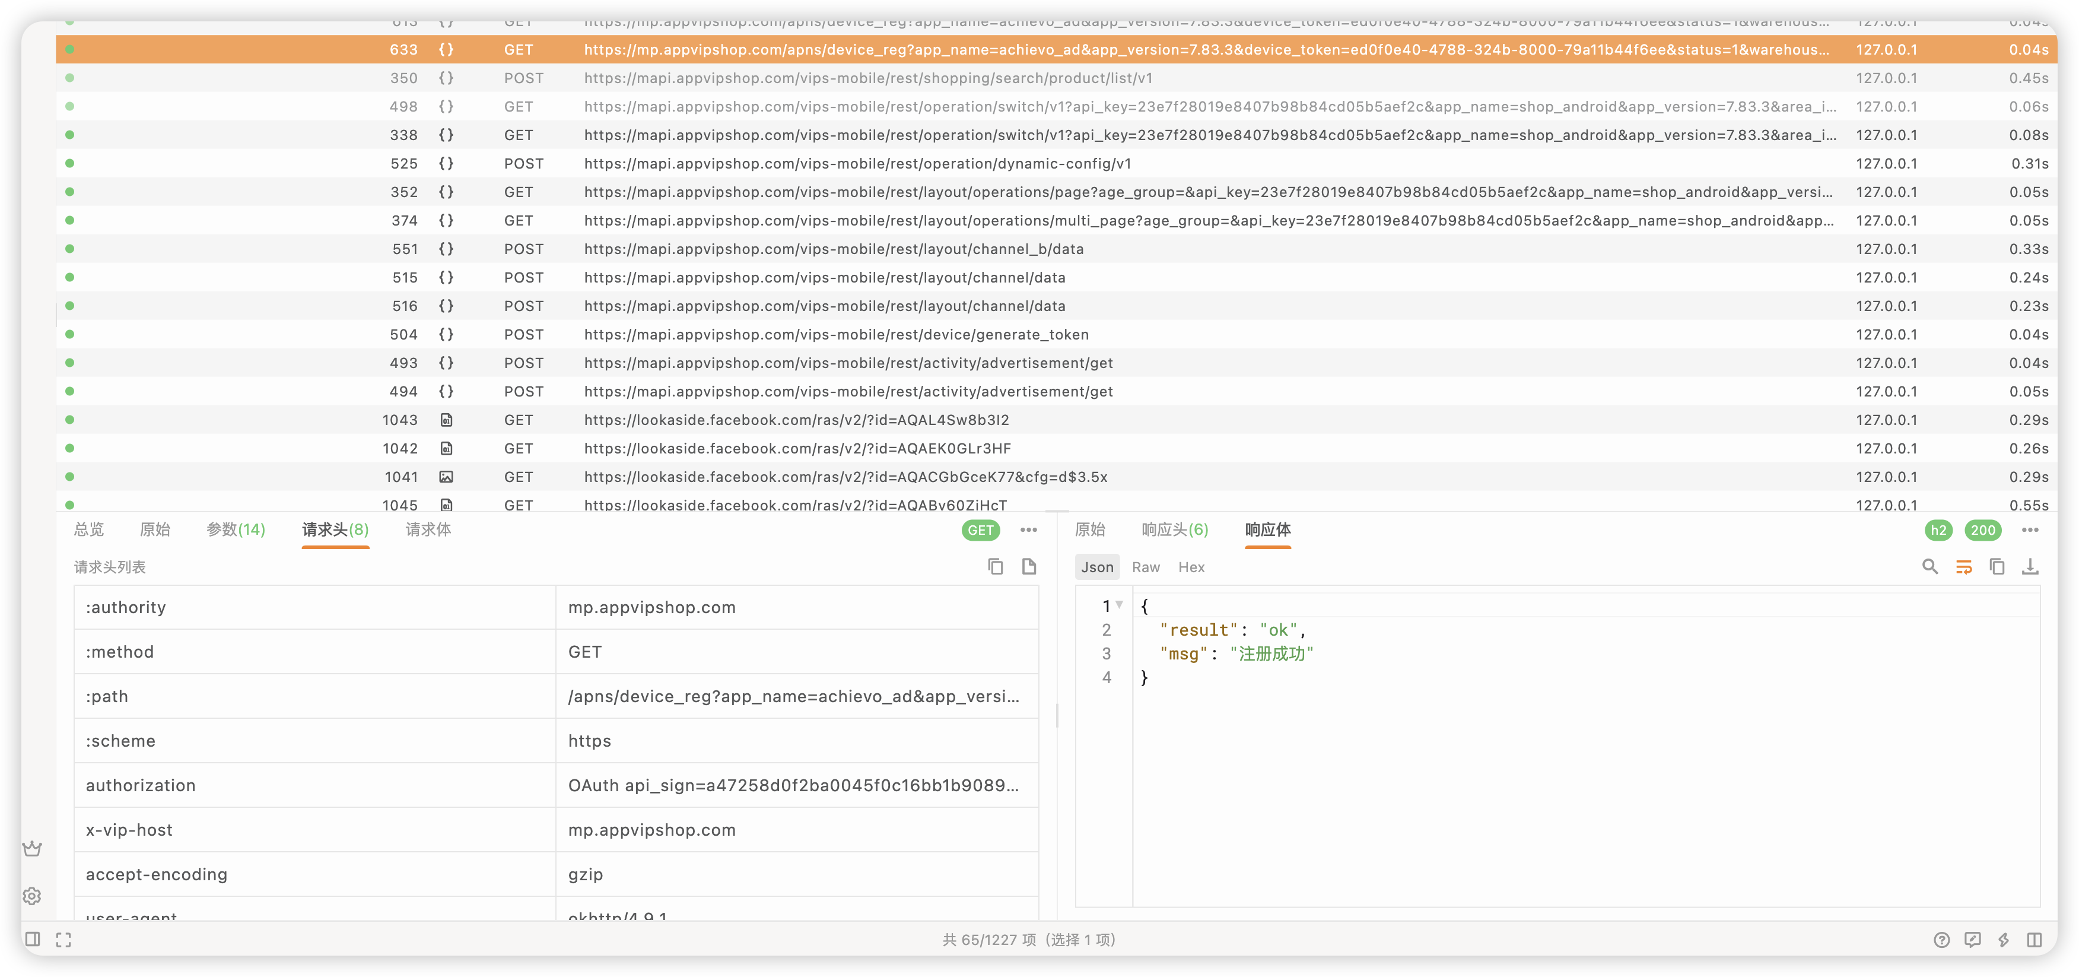Switch to the response 原始 tab
The image size is (2079, 977).
tap(1091, 529)
